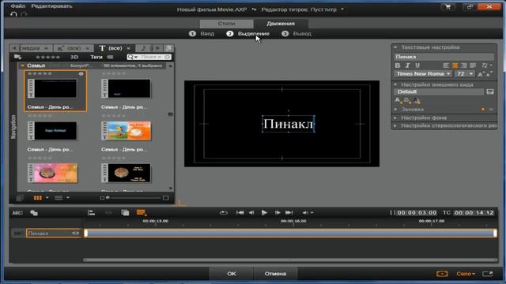Viewport: 506px width, 284px height.
Task: Select the Вывод motion stage
Action: 296,33
